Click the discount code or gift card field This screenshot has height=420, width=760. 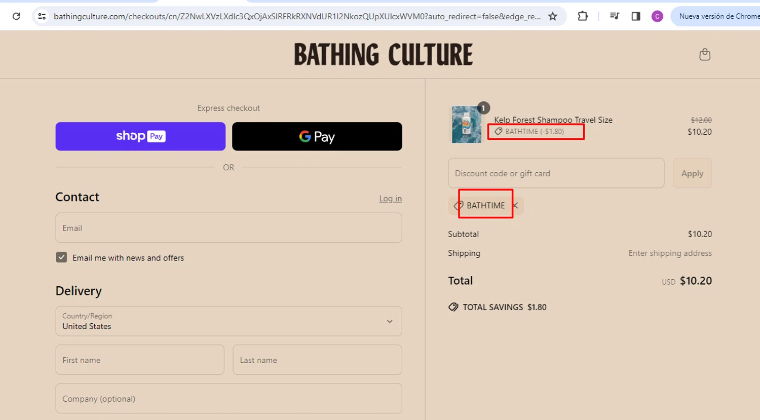point(556,173)
